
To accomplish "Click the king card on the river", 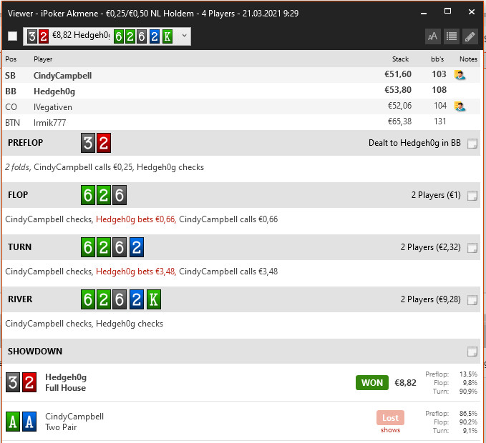I will pyautogui.click(x=154, y=299).
